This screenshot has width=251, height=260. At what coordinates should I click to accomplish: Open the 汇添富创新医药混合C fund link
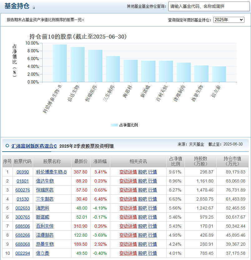click(34, 146)
